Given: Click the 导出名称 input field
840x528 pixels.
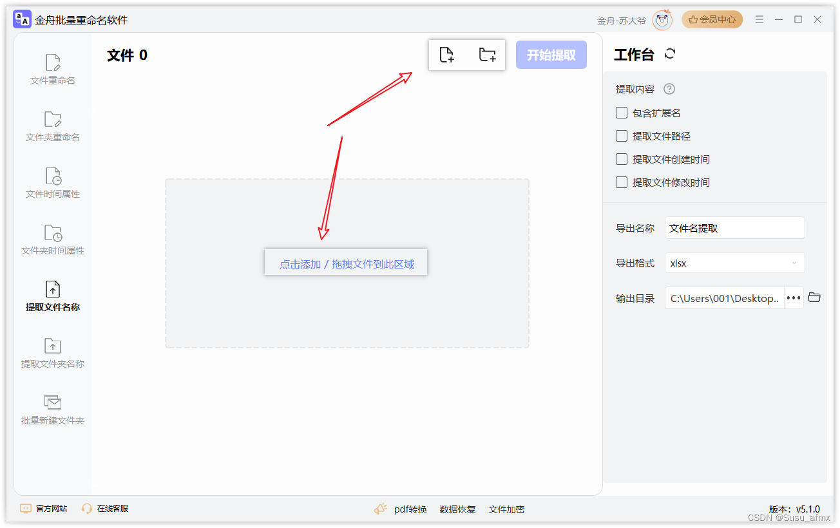Looking at the screenshot, I should [735, 228].
